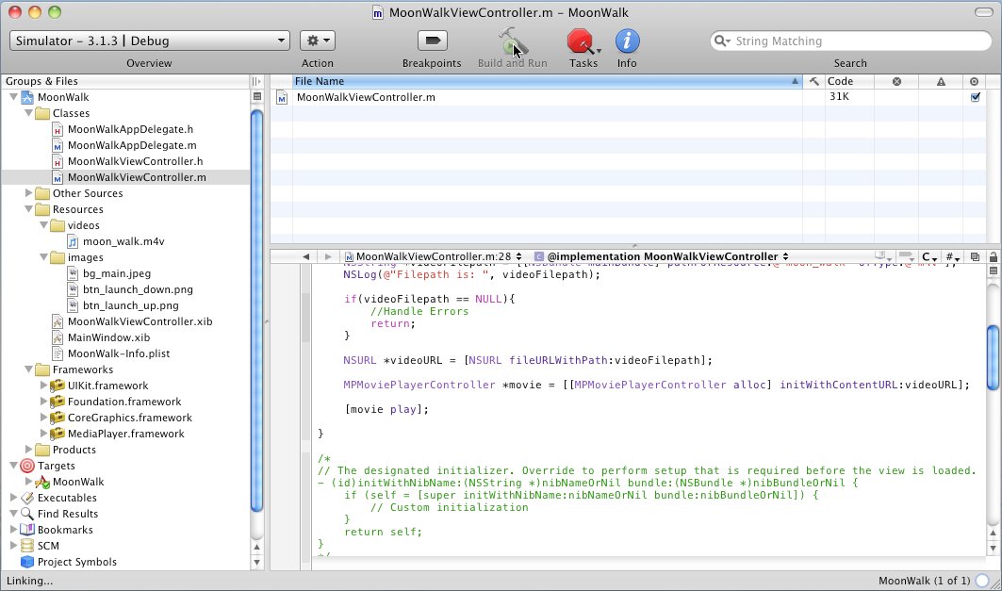
Task: Click the String Matching search field
Action: [850, 41]
